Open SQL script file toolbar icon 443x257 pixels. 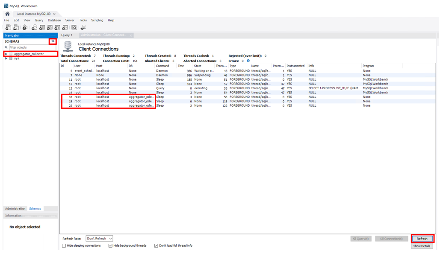click(16, 27)
